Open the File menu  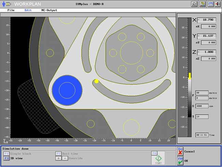point(11,10)
